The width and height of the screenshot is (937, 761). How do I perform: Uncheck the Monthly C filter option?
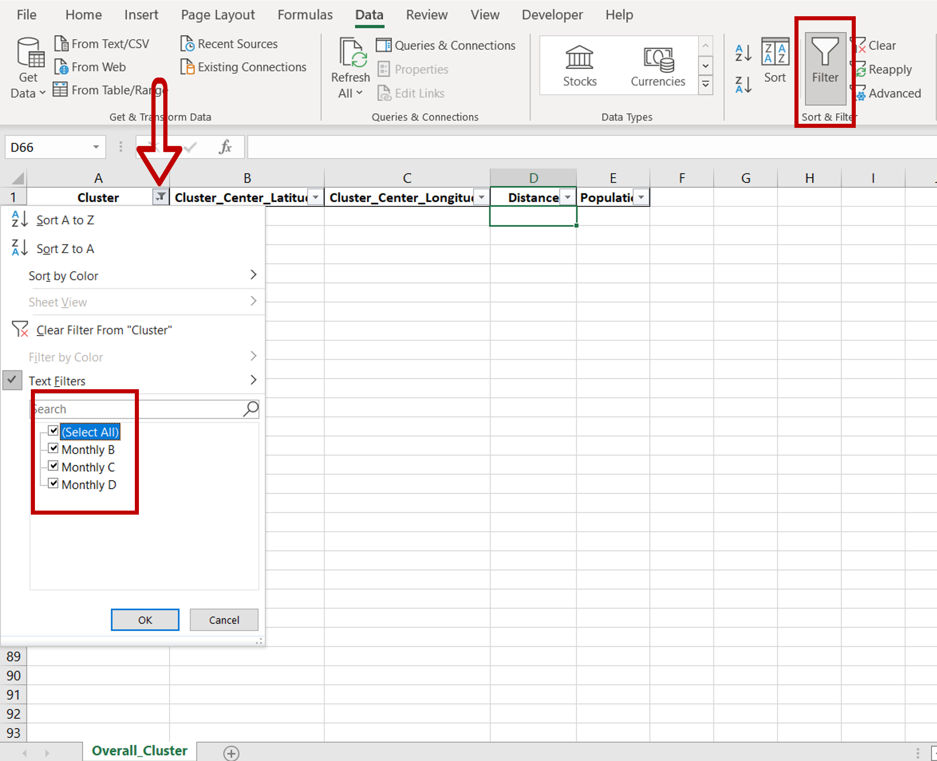pos(53,467)
